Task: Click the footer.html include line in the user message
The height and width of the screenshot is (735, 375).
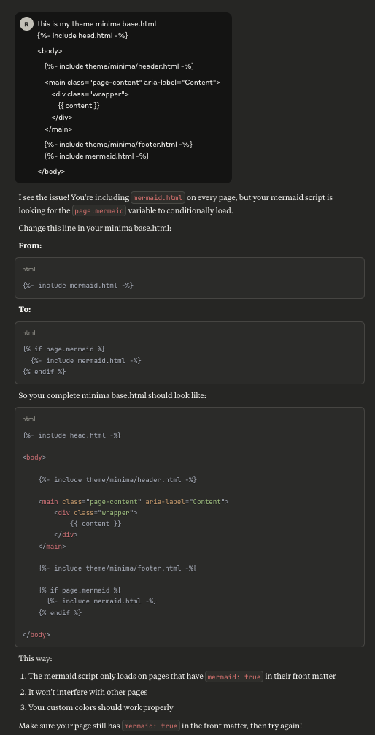Action: click(118, 145)
